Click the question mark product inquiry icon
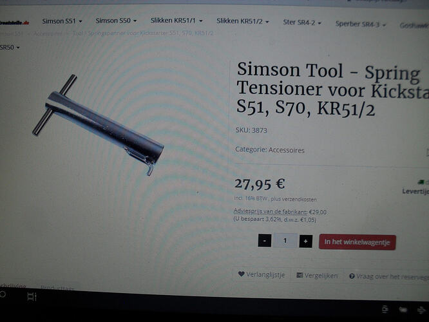 coord(352,276)
